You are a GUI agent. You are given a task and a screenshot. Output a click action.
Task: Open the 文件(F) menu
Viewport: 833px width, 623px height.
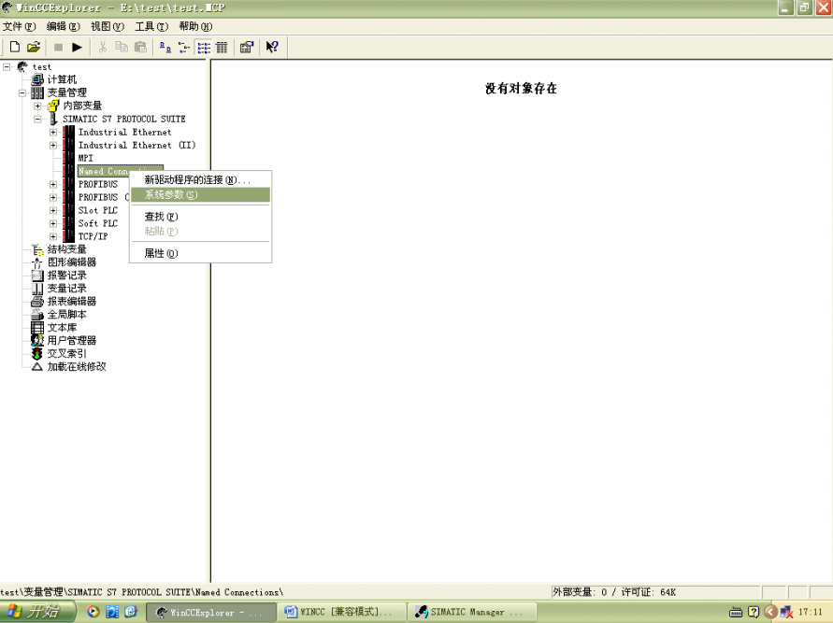point(19,26)
